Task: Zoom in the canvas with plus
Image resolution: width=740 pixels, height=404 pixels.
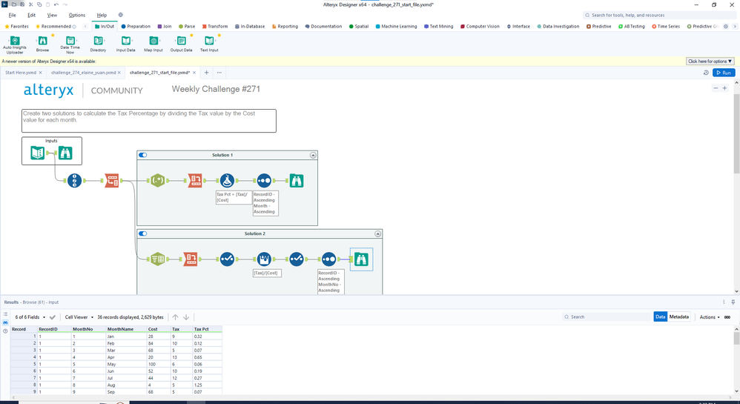Action: (x=725, y=88)
